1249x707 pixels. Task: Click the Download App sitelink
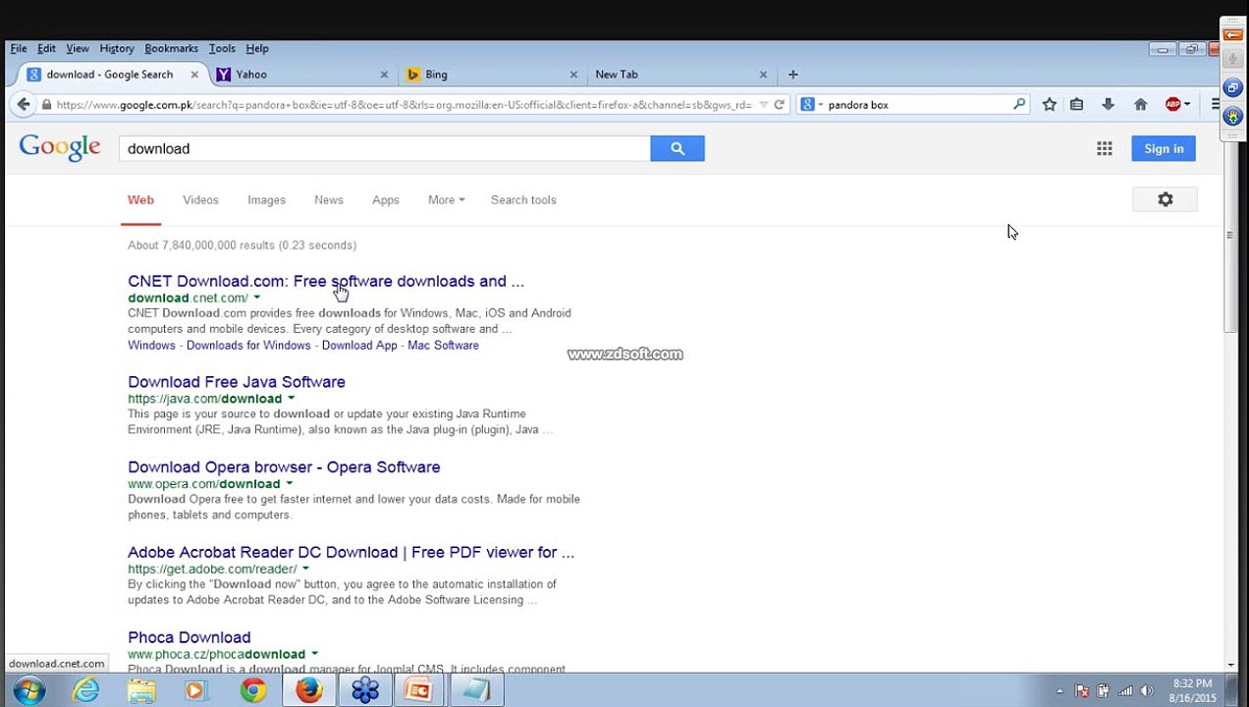359,345
